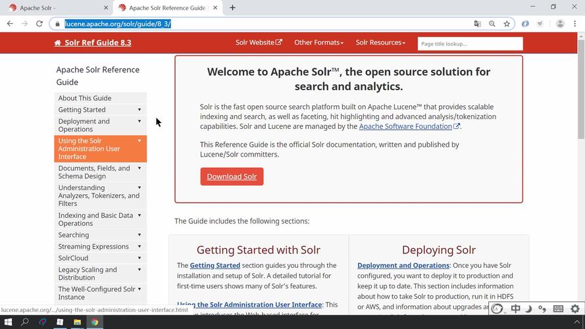Go back with browser back arrow
This screenshot has height=329, width=585.
(10, 24)
